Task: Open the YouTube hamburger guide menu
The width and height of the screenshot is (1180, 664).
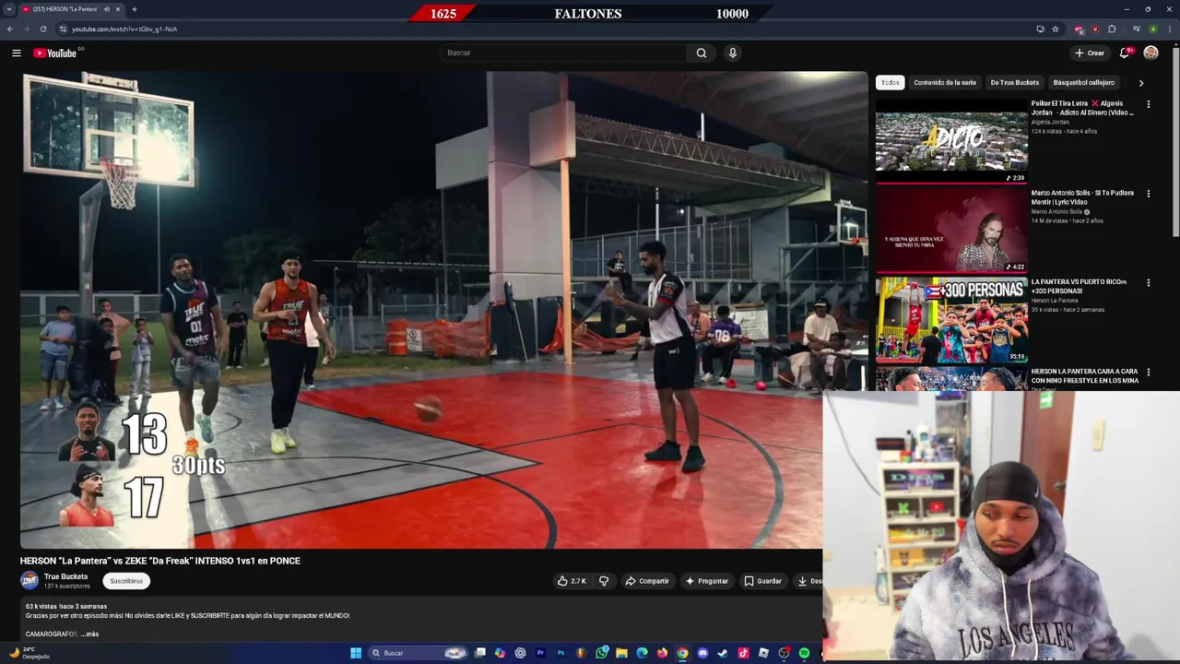Action: tap(16, 53)
